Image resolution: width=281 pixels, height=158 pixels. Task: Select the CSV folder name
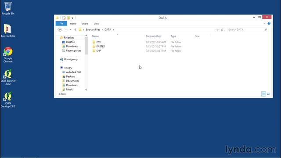coord(98,42)
